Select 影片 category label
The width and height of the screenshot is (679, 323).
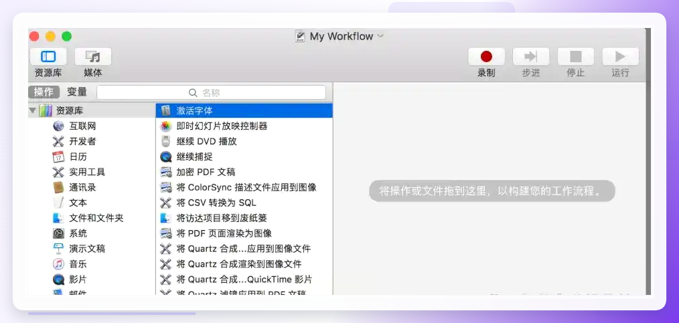point(78,280)
